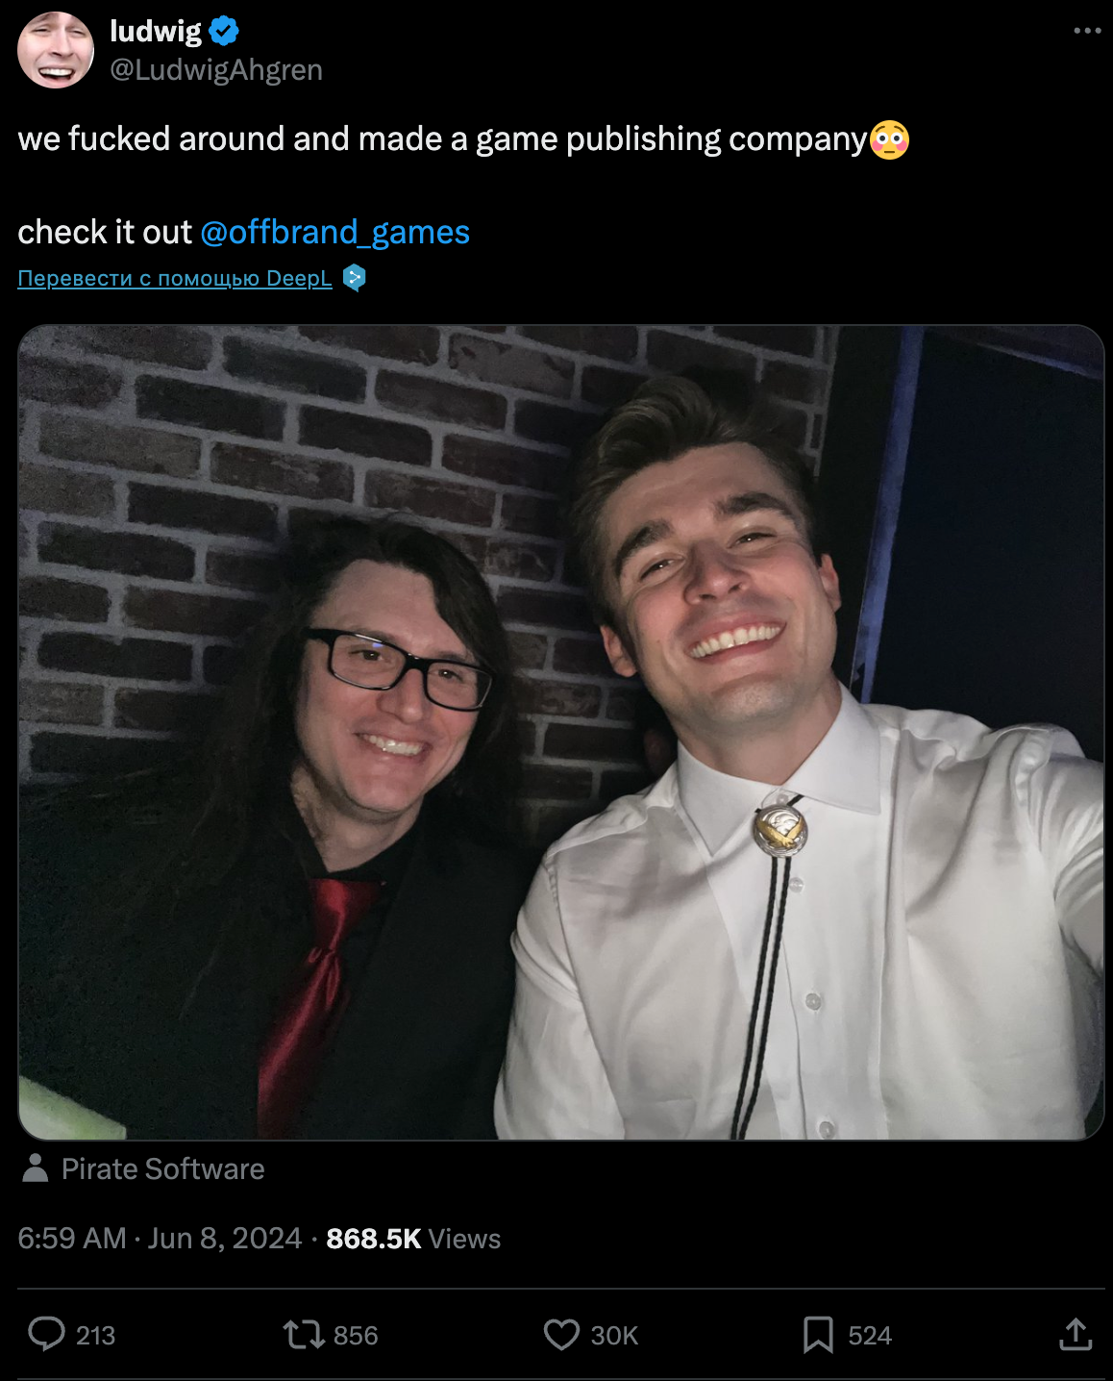1113x1381 pixels.
Task: Click the blue verified badge
Action: [x=223, y=31]
